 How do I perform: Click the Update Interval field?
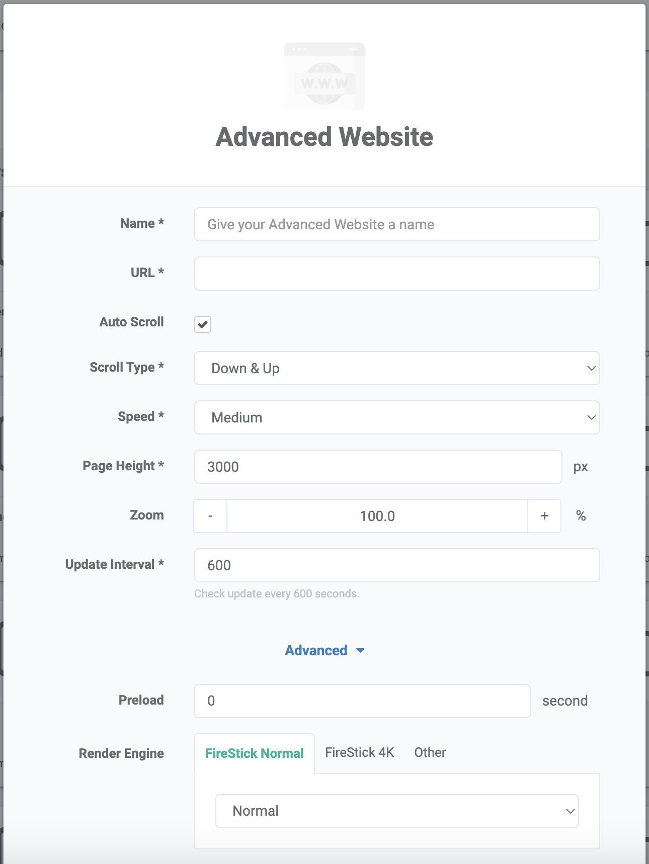point(397,565)
